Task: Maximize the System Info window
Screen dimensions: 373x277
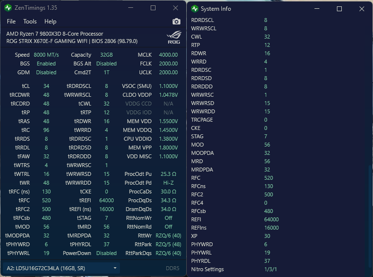Action: click(x=339, y=9)
